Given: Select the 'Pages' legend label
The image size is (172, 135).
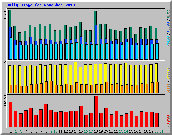Looking at the screenshot, I should [168, 41].
